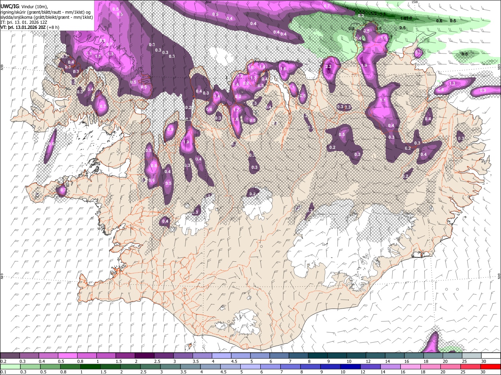Click the '2.2' precipitation value on the map
The height and width of the screenshot is (375, 501).
pos(328,67)
